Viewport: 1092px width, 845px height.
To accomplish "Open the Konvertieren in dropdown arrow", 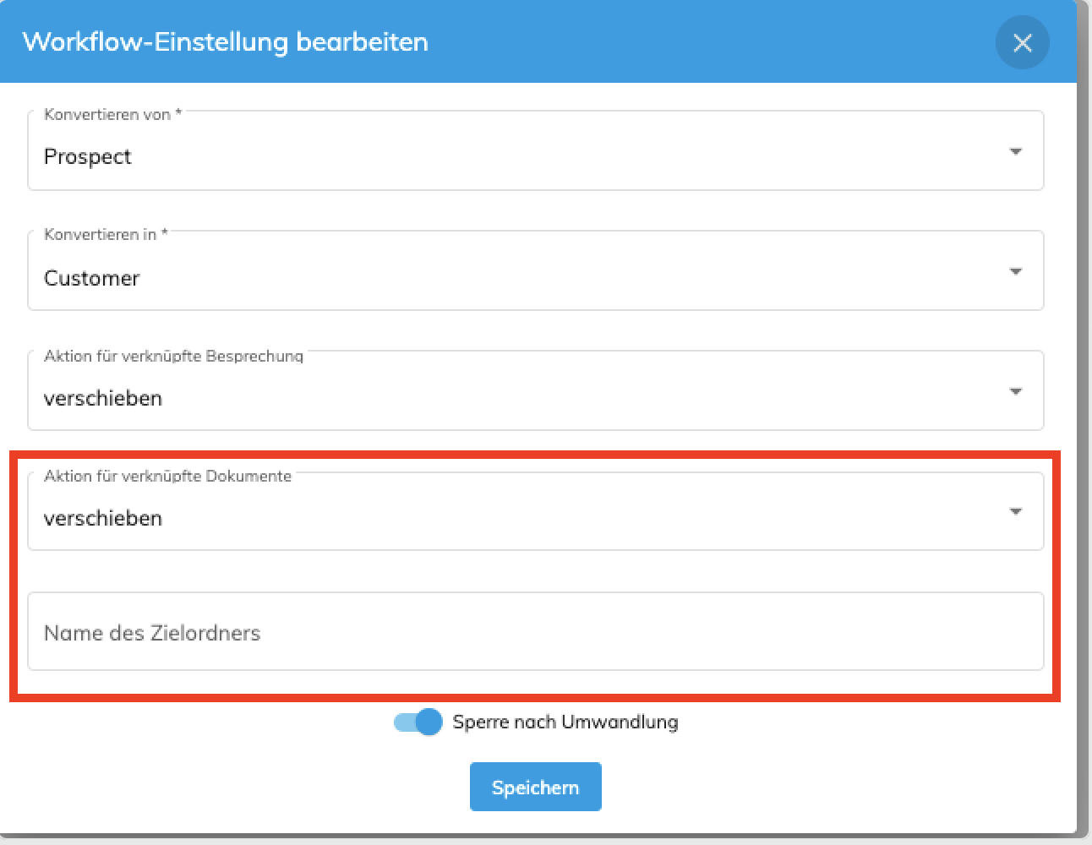I will click(1016, 271).
